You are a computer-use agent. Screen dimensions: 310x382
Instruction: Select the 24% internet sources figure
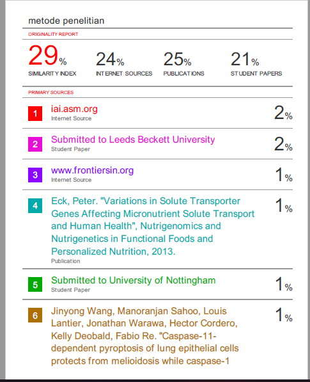[110, 60]
